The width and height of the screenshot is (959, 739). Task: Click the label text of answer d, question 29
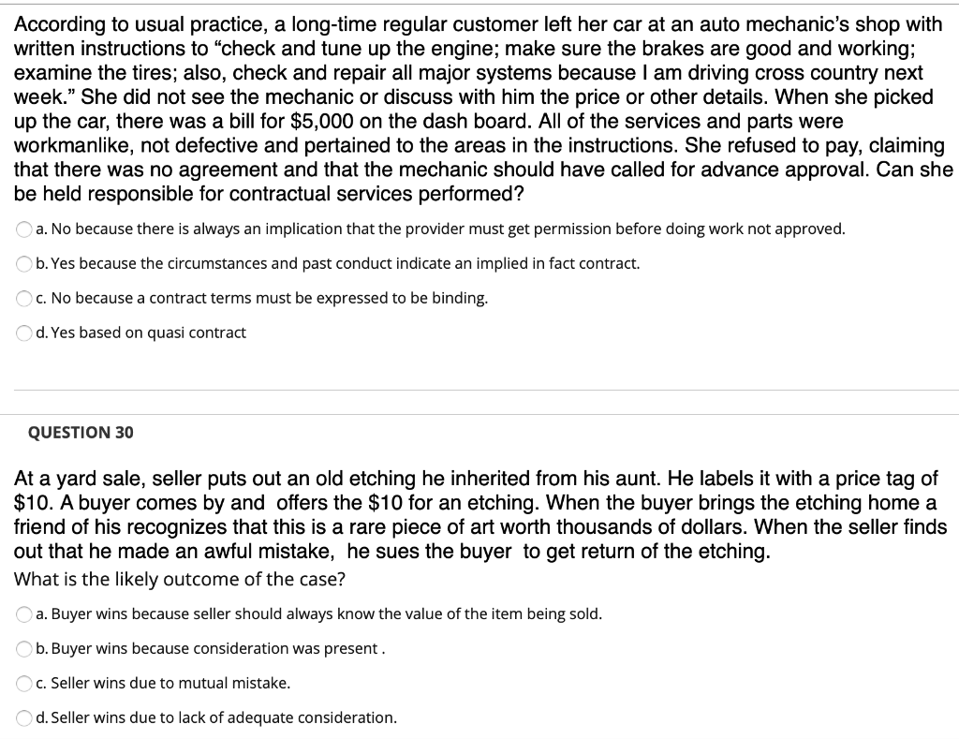tap(140, 333)
